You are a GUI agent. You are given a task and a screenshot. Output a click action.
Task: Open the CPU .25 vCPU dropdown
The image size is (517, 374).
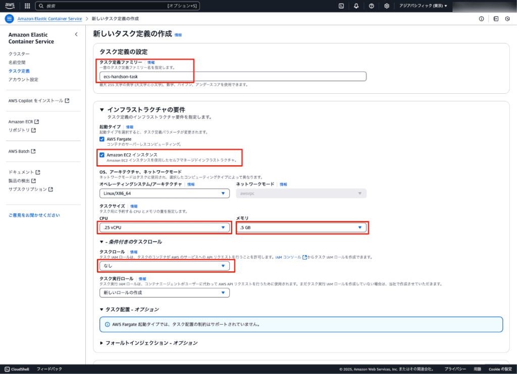[x=164, y=227]
